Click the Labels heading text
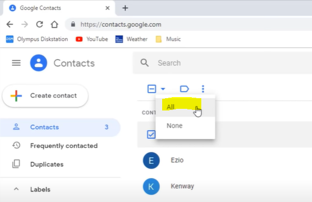The width and height of the screenshot is (312, 202). click(40, 190)
